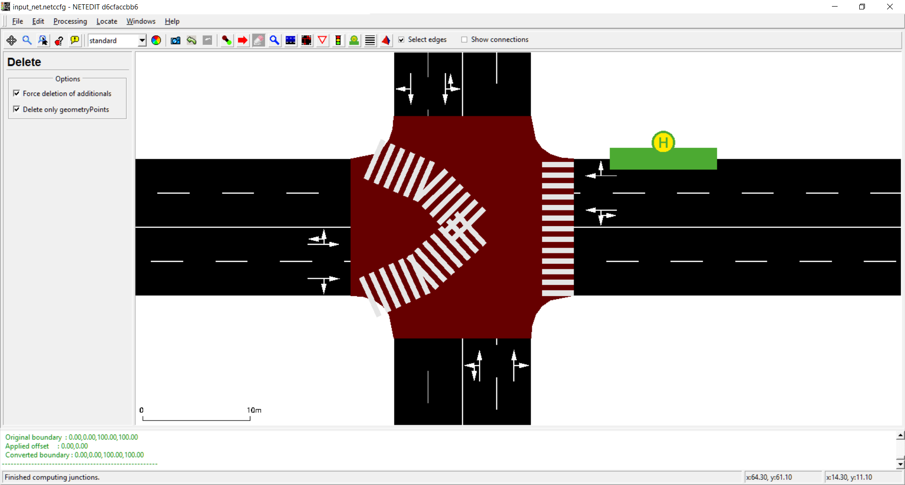Click the take screenshot camera icon
The image size is (905, 485).
175,40
